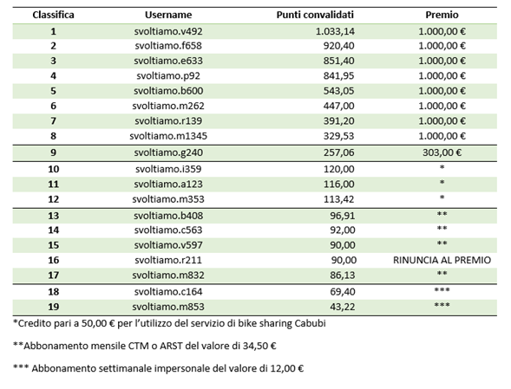The width and height of the screenshot is (511, 389).
Task: Select username svoltiamo.r211
Action: pos(168,260)
